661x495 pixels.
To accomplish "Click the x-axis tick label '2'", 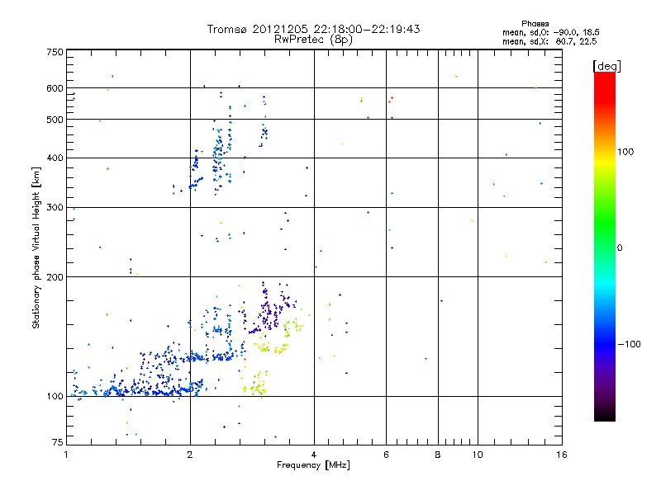I will (x=190, y=455).
